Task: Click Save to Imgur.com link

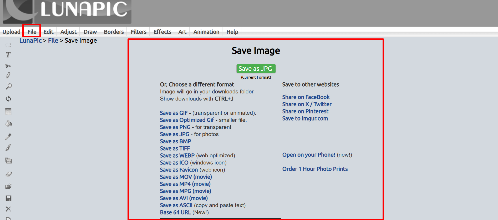Action: click(x=305, y=118)
